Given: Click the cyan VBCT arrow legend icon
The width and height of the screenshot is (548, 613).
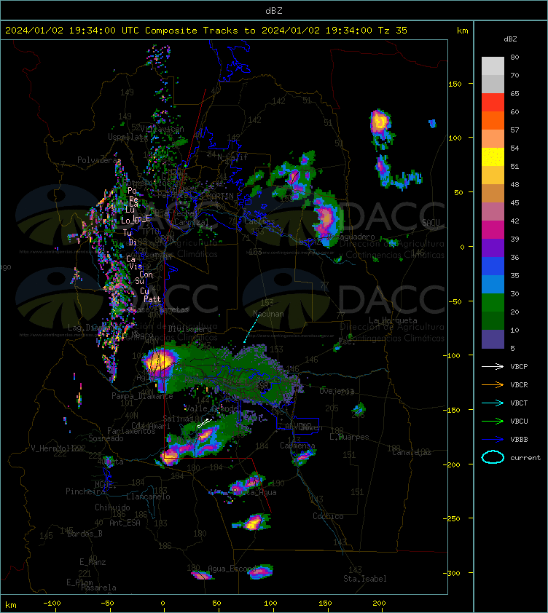Looking at the screenshot, I should coord(493,403).
